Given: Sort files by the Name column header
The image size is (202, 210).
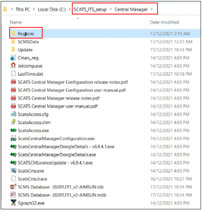Looking at the screenshot, I should [16, 22].
